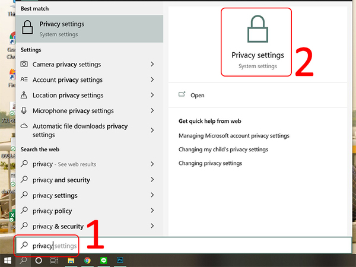Viewport: 356px width, 267px height.
Task: Expand arrow for 'privacy - See web results'
Action: click(x=152, y=164)
